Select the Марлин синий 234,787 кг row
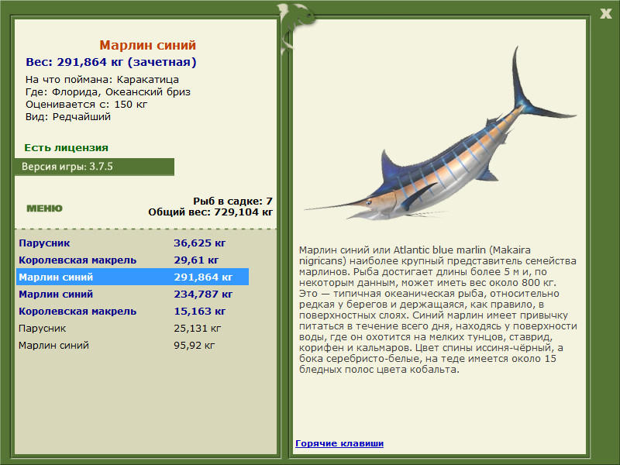 [133, 294]
